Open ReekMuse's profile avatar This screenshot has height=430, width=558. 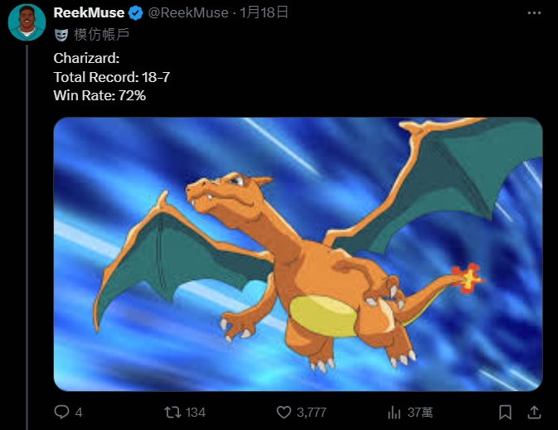point(27,22)
